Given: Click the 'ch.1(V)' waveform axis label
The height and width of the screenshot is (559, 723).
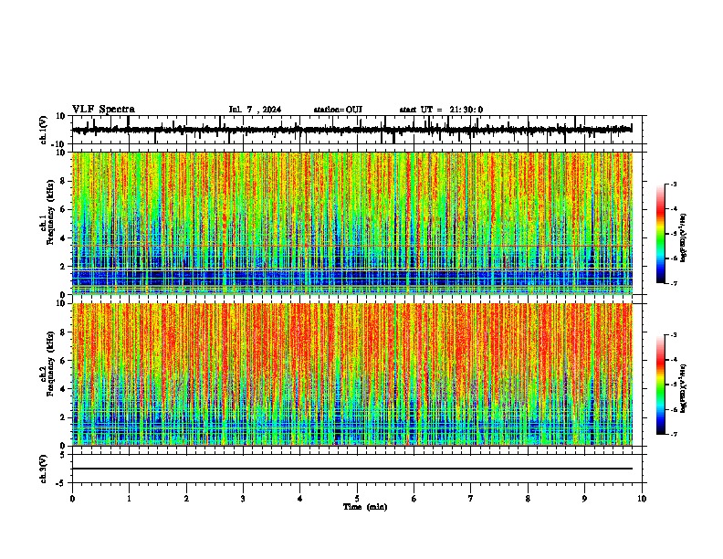Looking at the screenshot, I should pos(44,130).
